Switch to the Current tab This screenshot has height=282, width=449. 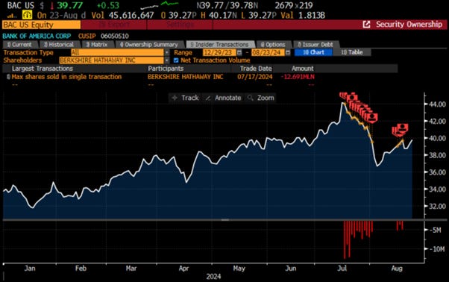click(x=19, y=45)
